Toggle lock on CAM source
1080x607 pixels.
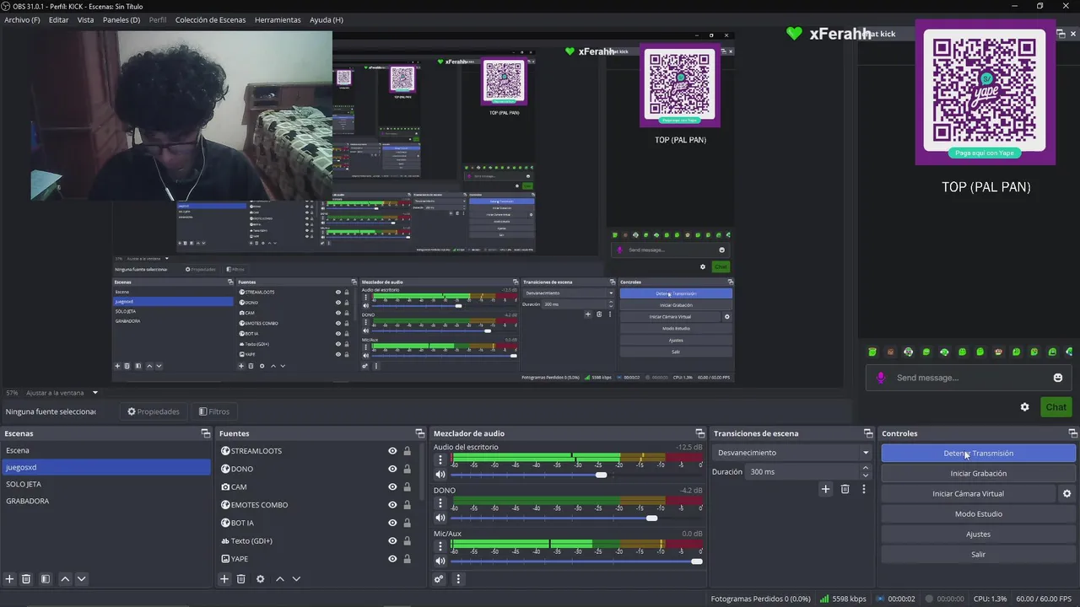pos(408,486)
